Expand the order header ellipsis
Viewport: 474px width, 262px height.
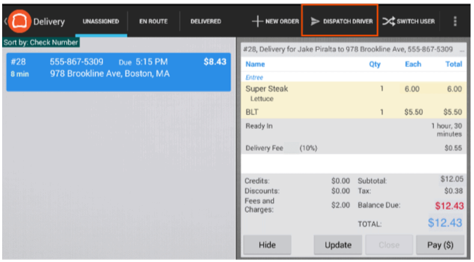(462, 50)
